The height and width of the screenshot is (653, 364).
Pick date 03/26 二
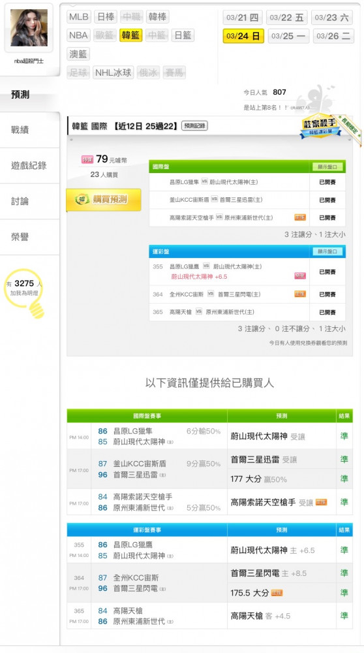click(333, 36)
